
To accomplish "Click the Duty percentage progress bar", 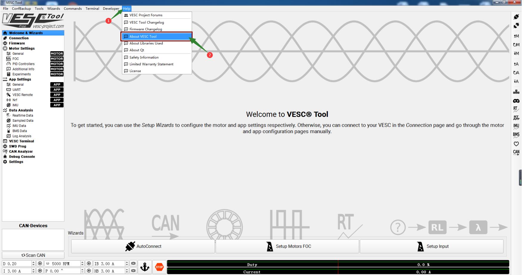I will pos(338,264).
